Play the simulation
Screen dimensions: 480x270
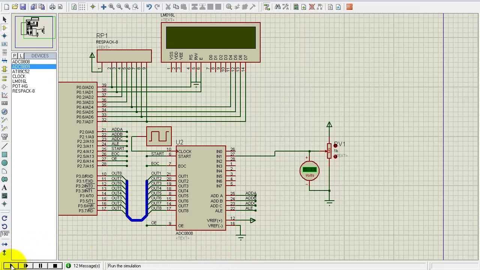[11, 266]
